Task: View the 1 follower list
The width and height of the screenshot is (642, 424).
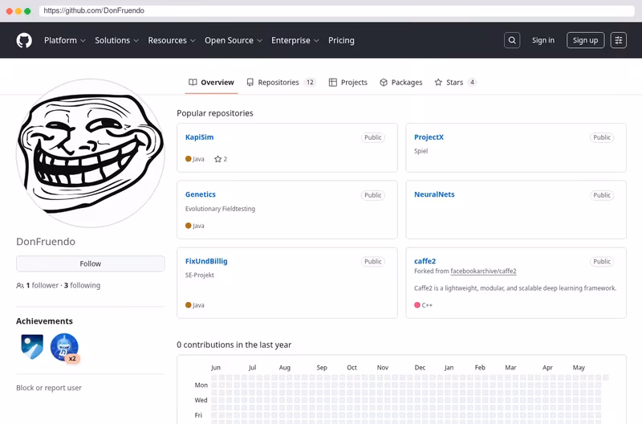Action: pos(43,286)
